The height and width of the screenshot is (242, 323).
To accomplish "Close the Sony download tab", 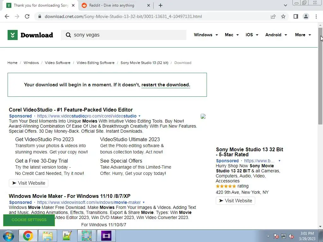I will [x=73, y=6].
